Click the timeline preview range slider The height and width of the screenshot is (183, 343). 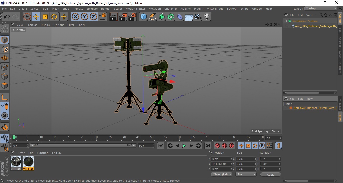83,145
